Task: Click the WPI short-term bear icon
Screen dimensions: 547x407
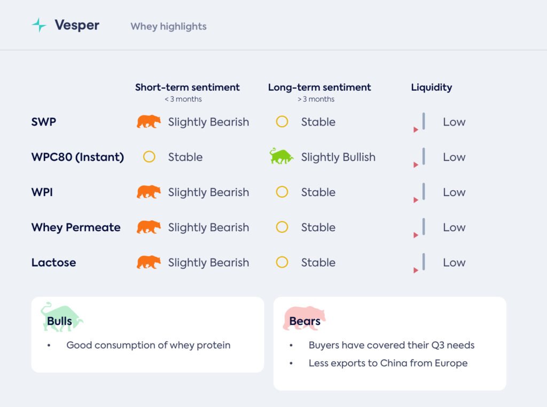Action: (149, 192)
